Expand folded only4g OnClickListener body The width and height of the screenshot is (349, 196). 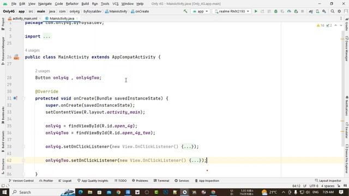[x=188, y=146]
